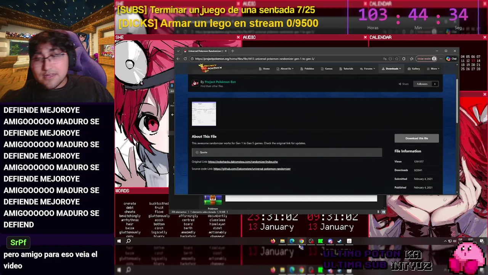Image resolution: width=488 pixels, height=275 pixels.
Task: Share this file via Share button
Action: point(403,84)
